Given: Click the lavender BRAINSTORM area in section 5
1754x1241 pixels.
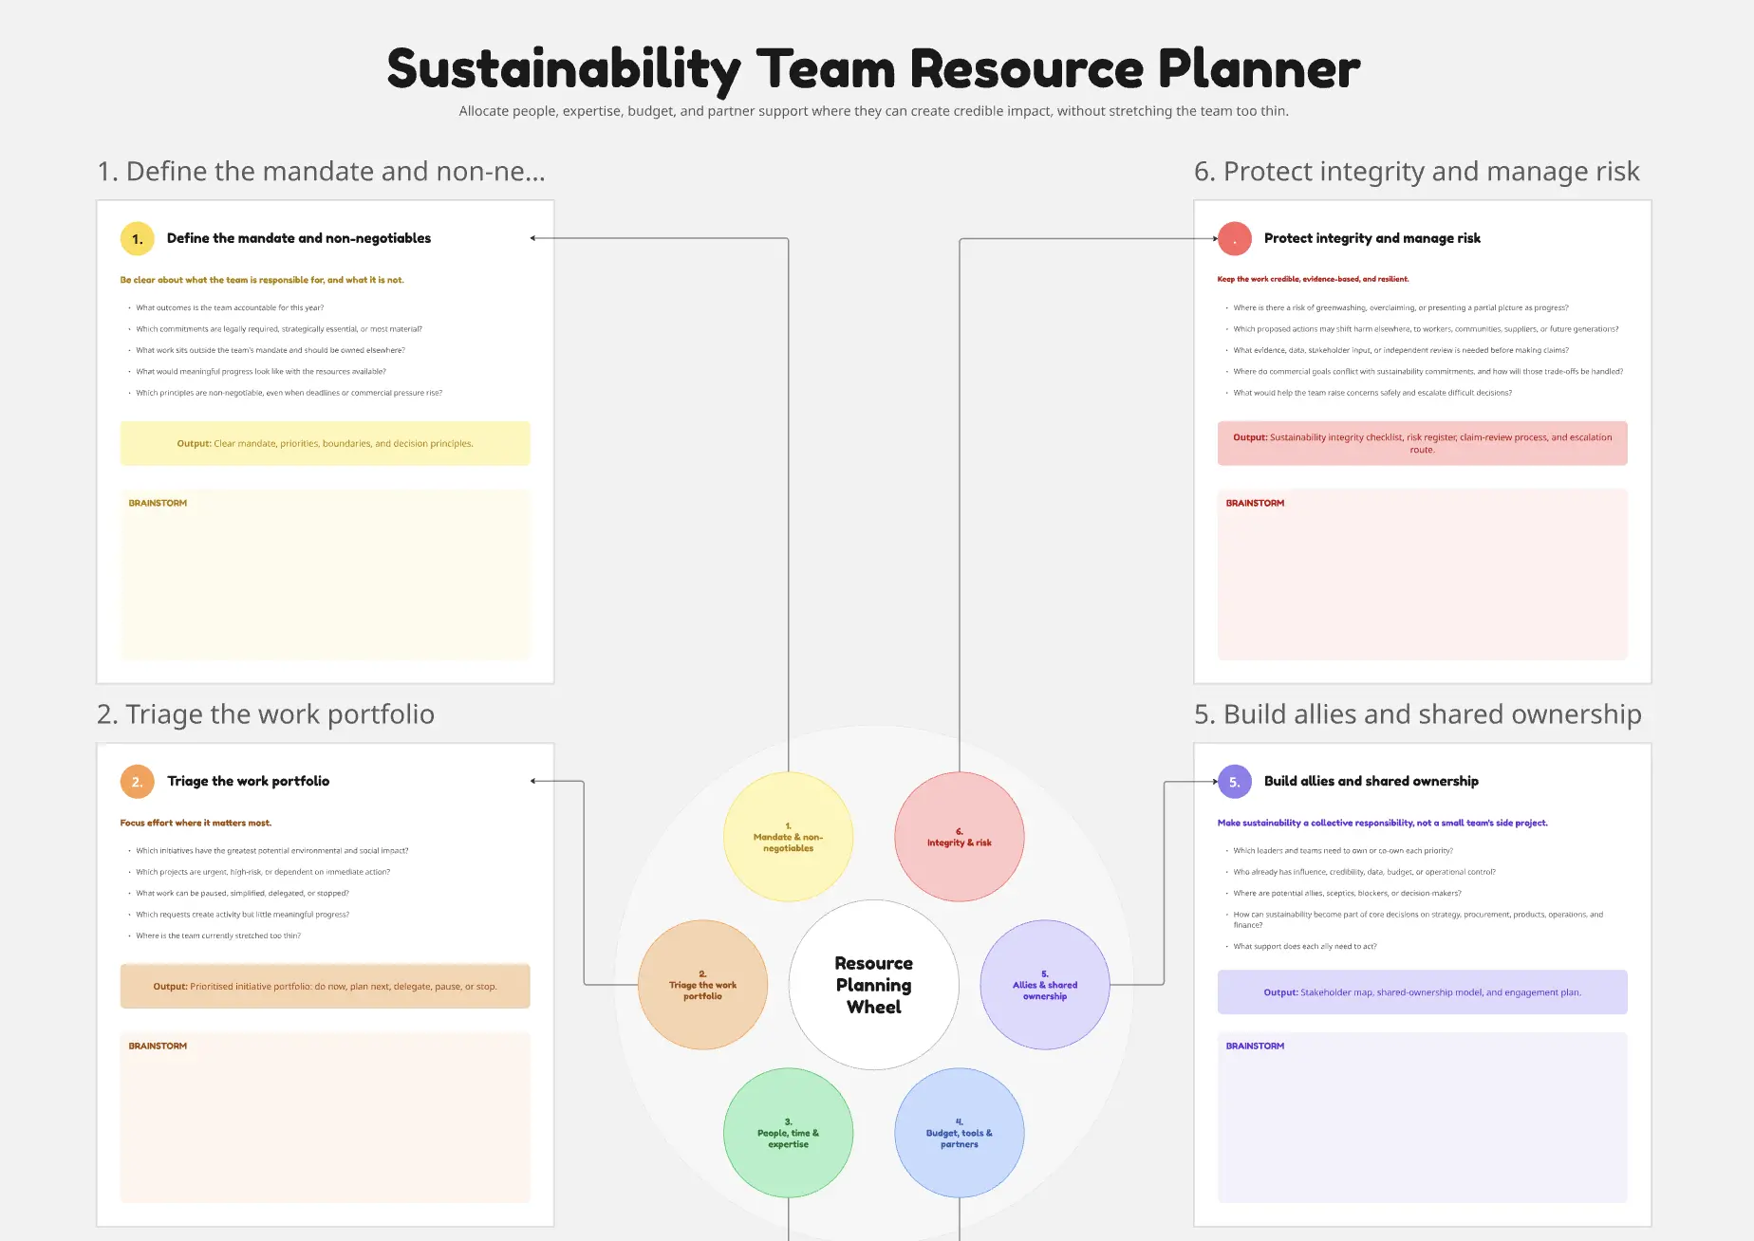Looking at the screenshot, I should [1423, 1117].
